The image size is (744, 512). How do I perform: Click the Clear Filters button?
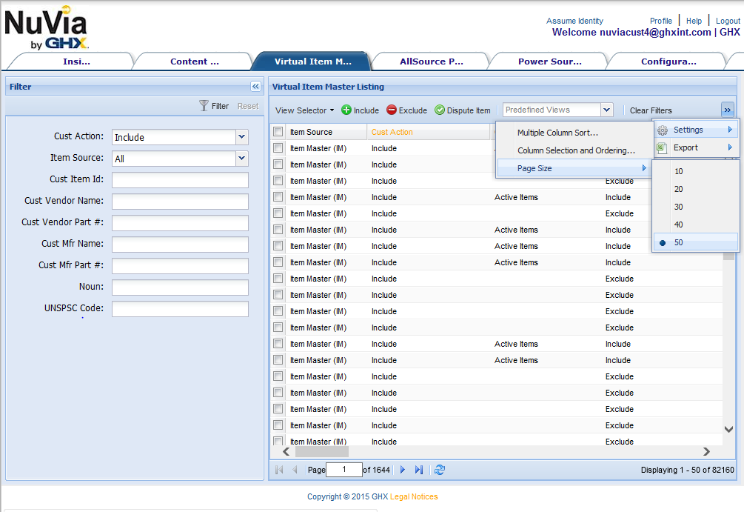(651, 110)
